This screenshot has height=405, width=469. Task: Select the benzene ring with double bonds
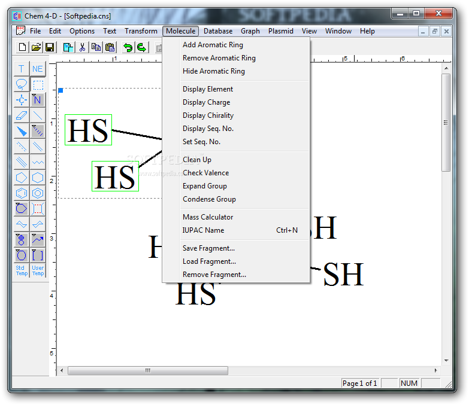[x=22, y=193]
